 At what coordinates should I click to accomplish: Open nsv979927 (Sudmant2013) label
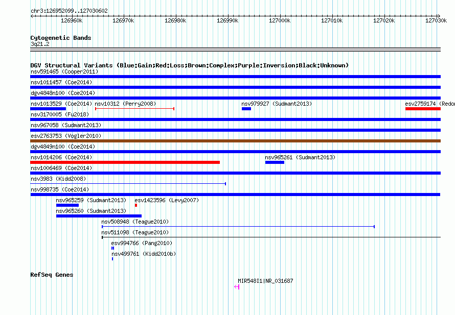277,104
